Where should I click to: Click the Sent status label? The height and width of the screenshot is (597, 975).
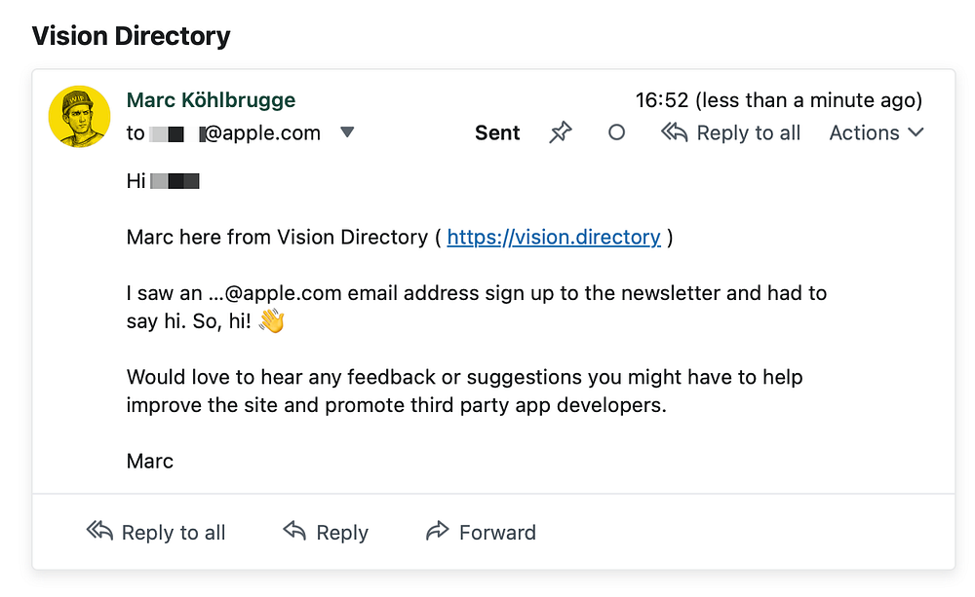[497, 133]
